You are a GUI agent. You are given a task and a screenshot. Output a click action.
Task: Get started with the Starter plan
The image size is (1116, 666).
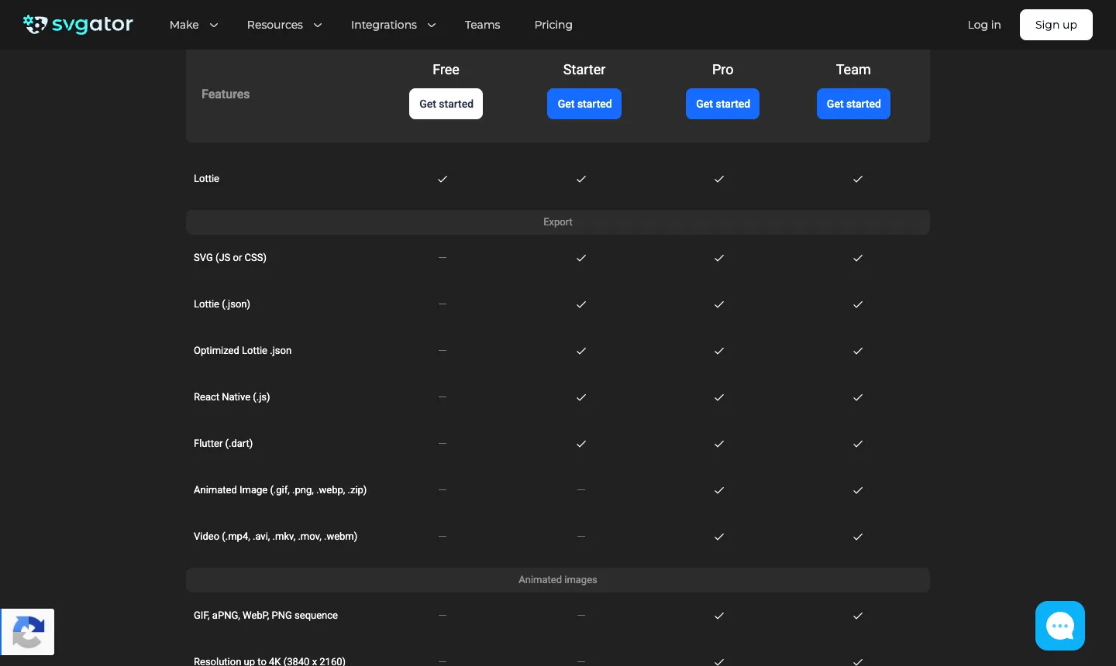[x=584, y=104]
